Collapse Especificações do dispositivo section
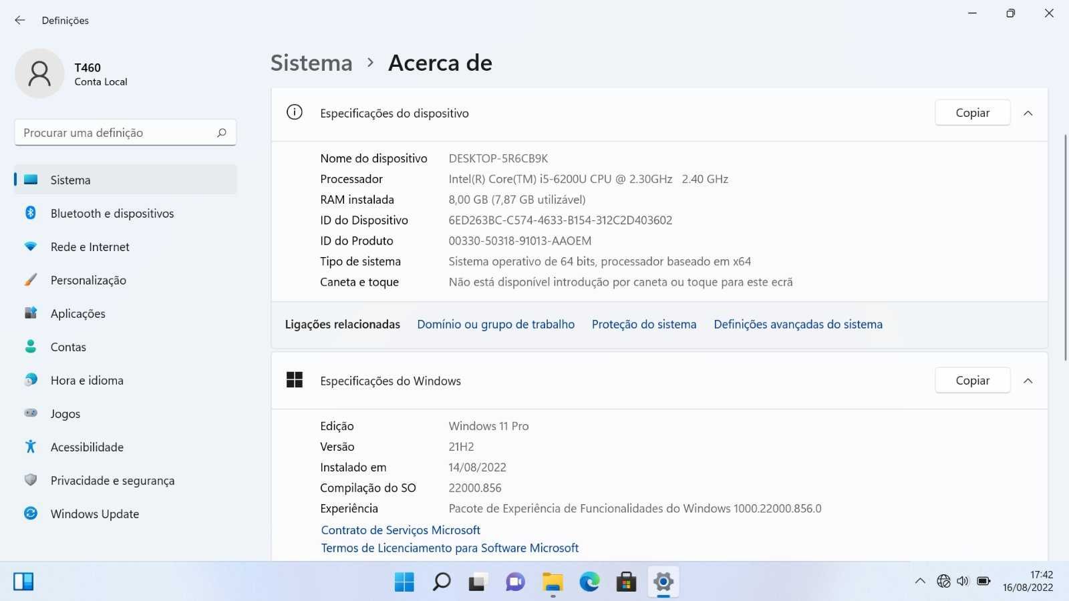 [1028, 113]
